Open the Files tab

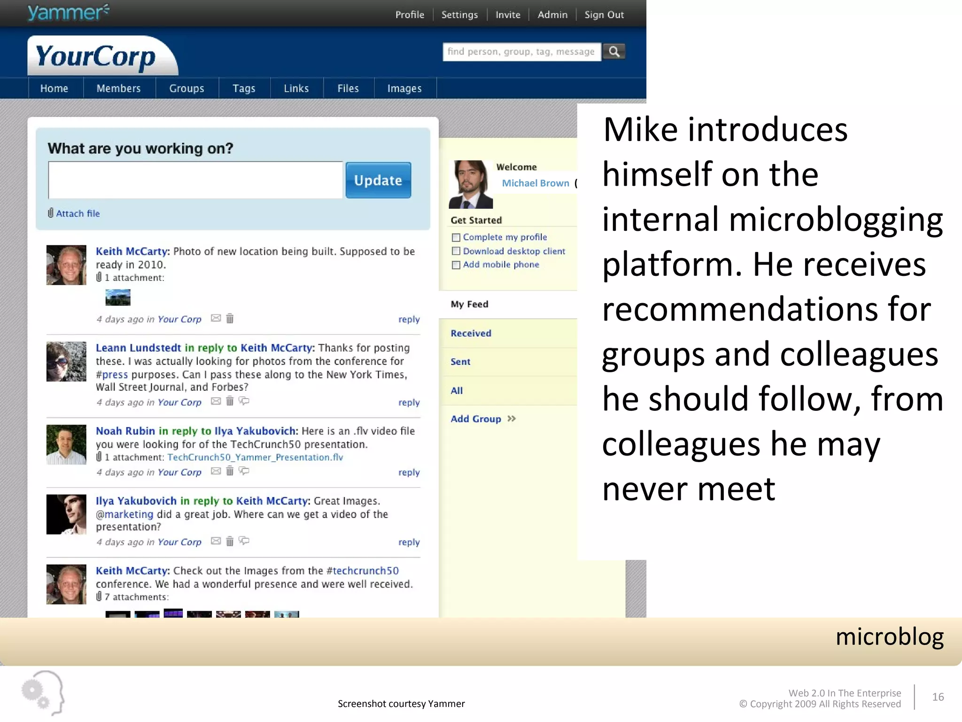point(348,88)
